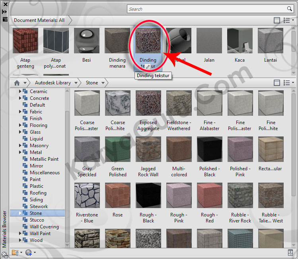Expand the Ceramic category node

[20, 92]
